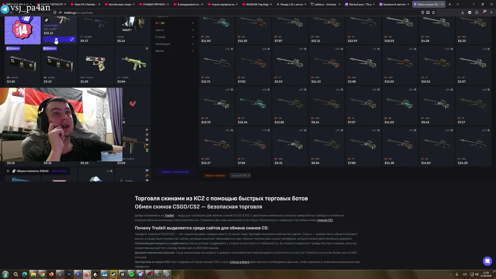The image size is (496, 279).
Task: Open clock and date in tray
Action: (485, 274)
